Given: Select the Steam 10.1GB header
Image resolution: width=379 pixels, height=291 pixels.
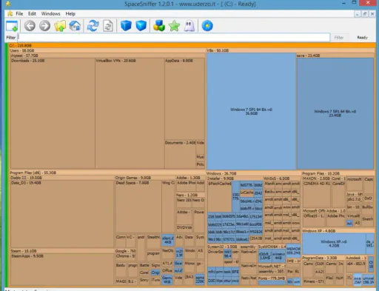Looking at the screenshot, I should pyautogui.click(x=61, y=251).
